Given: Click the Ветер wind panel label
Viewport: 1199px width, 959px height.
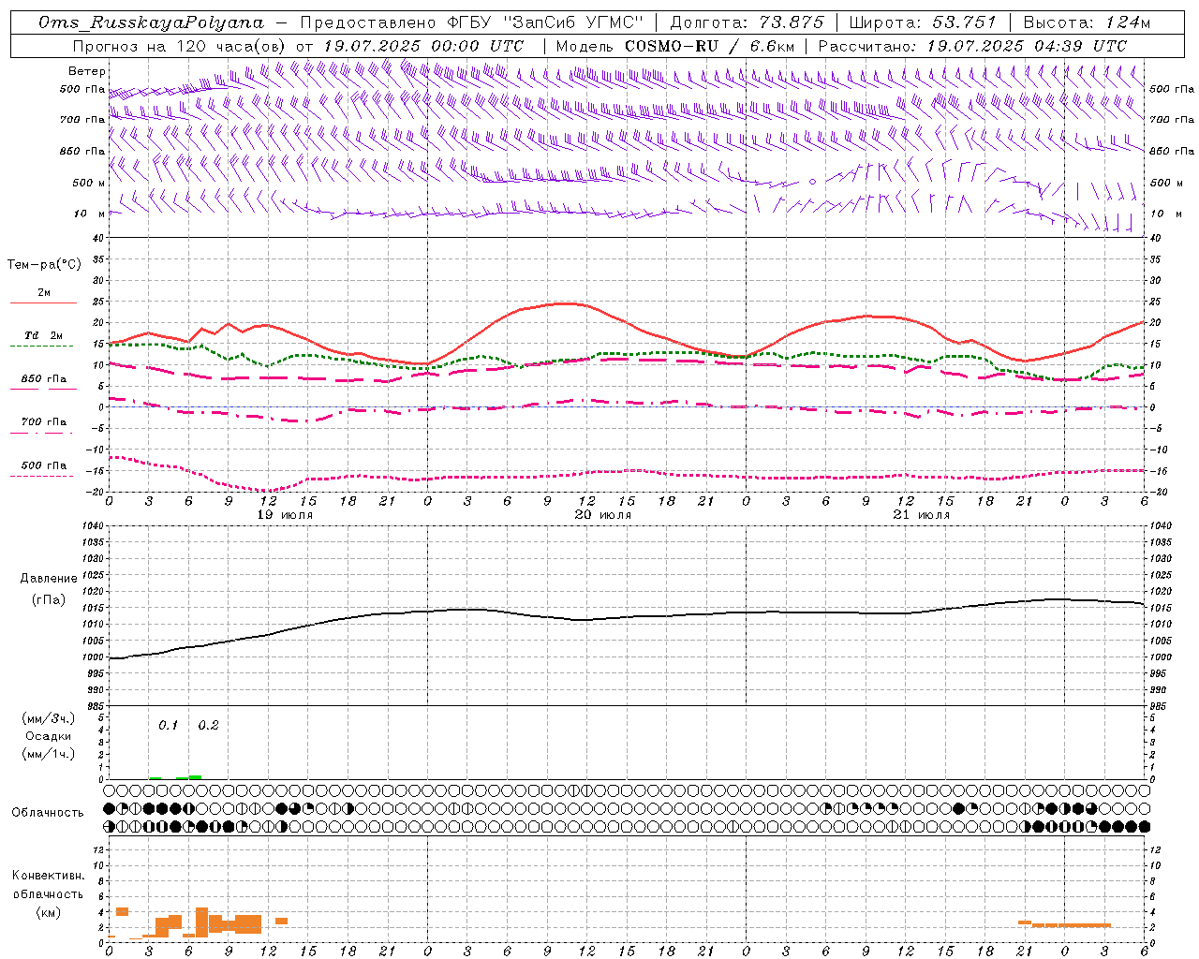Looking at the screenshot, I should click(87, 71).
